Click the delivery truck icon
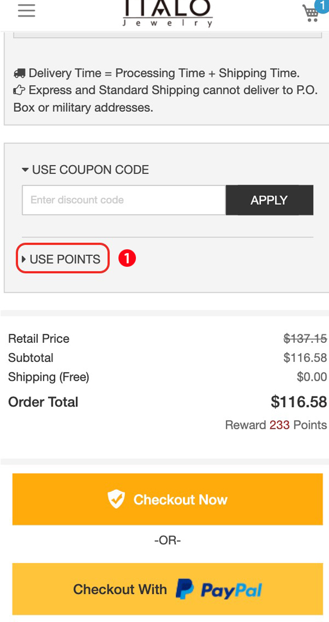The width and height of the screenshot is (329, 622). tap(19, 73)
